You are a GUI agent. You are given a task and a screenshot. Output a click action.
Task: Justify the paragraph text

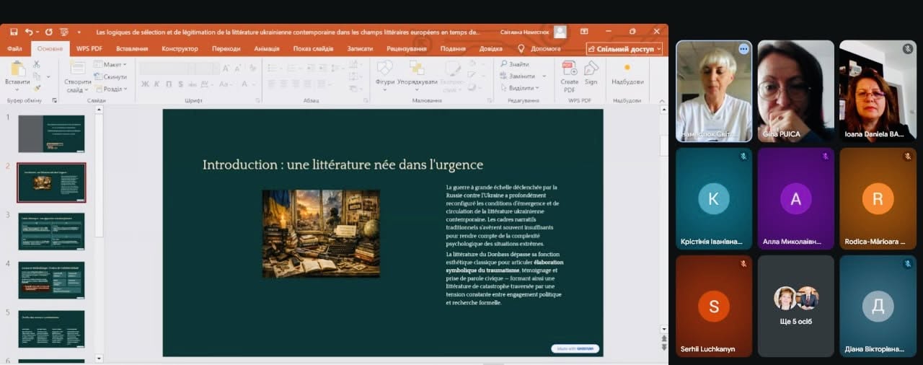tap(308, 84)
